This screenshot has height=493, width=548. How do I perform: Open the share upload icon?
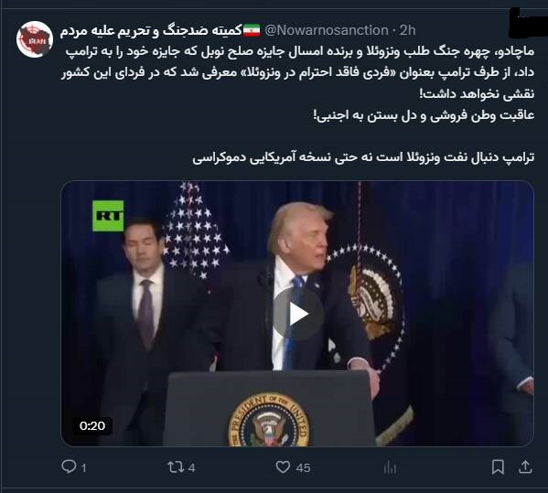coord(525,467)
